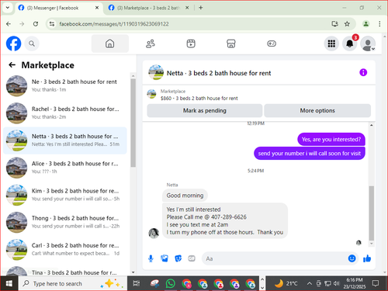Screen dimensions: 388x291
Task: Open the Friends icon in top navigation
Action: [151, 43]
